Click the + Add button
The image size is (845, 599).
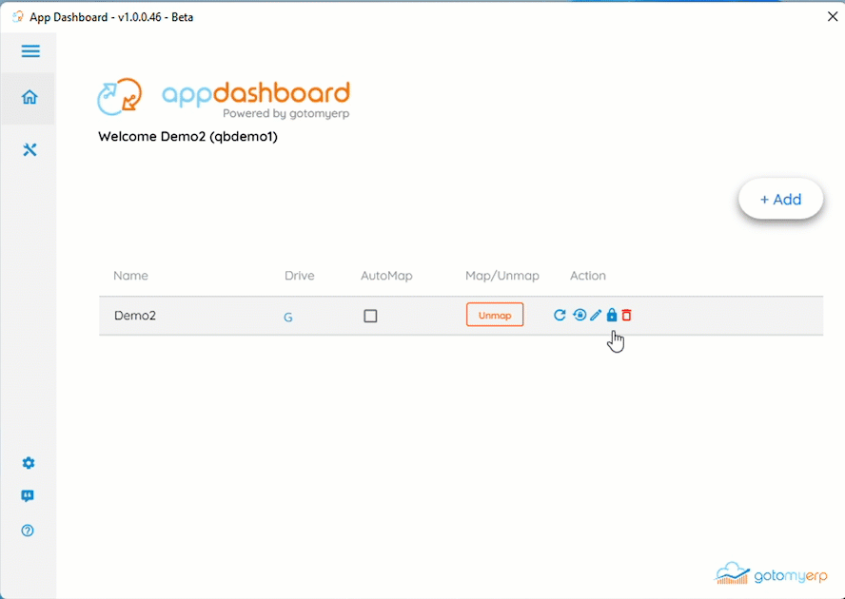(x=781, y=200)
